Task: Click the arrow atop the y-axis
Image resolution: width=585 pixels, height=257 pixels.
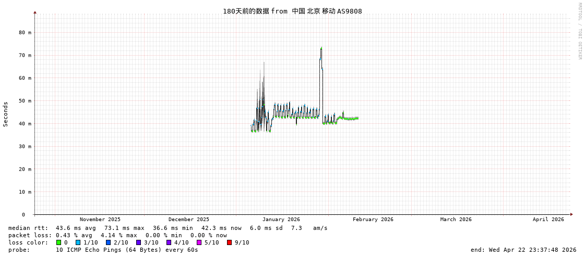Action: coord(35,12)
